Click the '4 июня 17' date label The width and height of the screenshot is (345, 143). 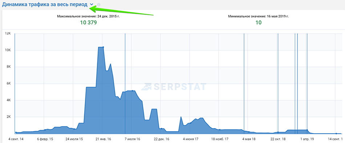191,139
